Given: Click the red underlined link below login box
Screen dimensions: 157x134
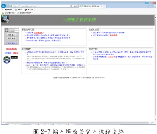Looking at the screenshot, I should click(11, 49).
